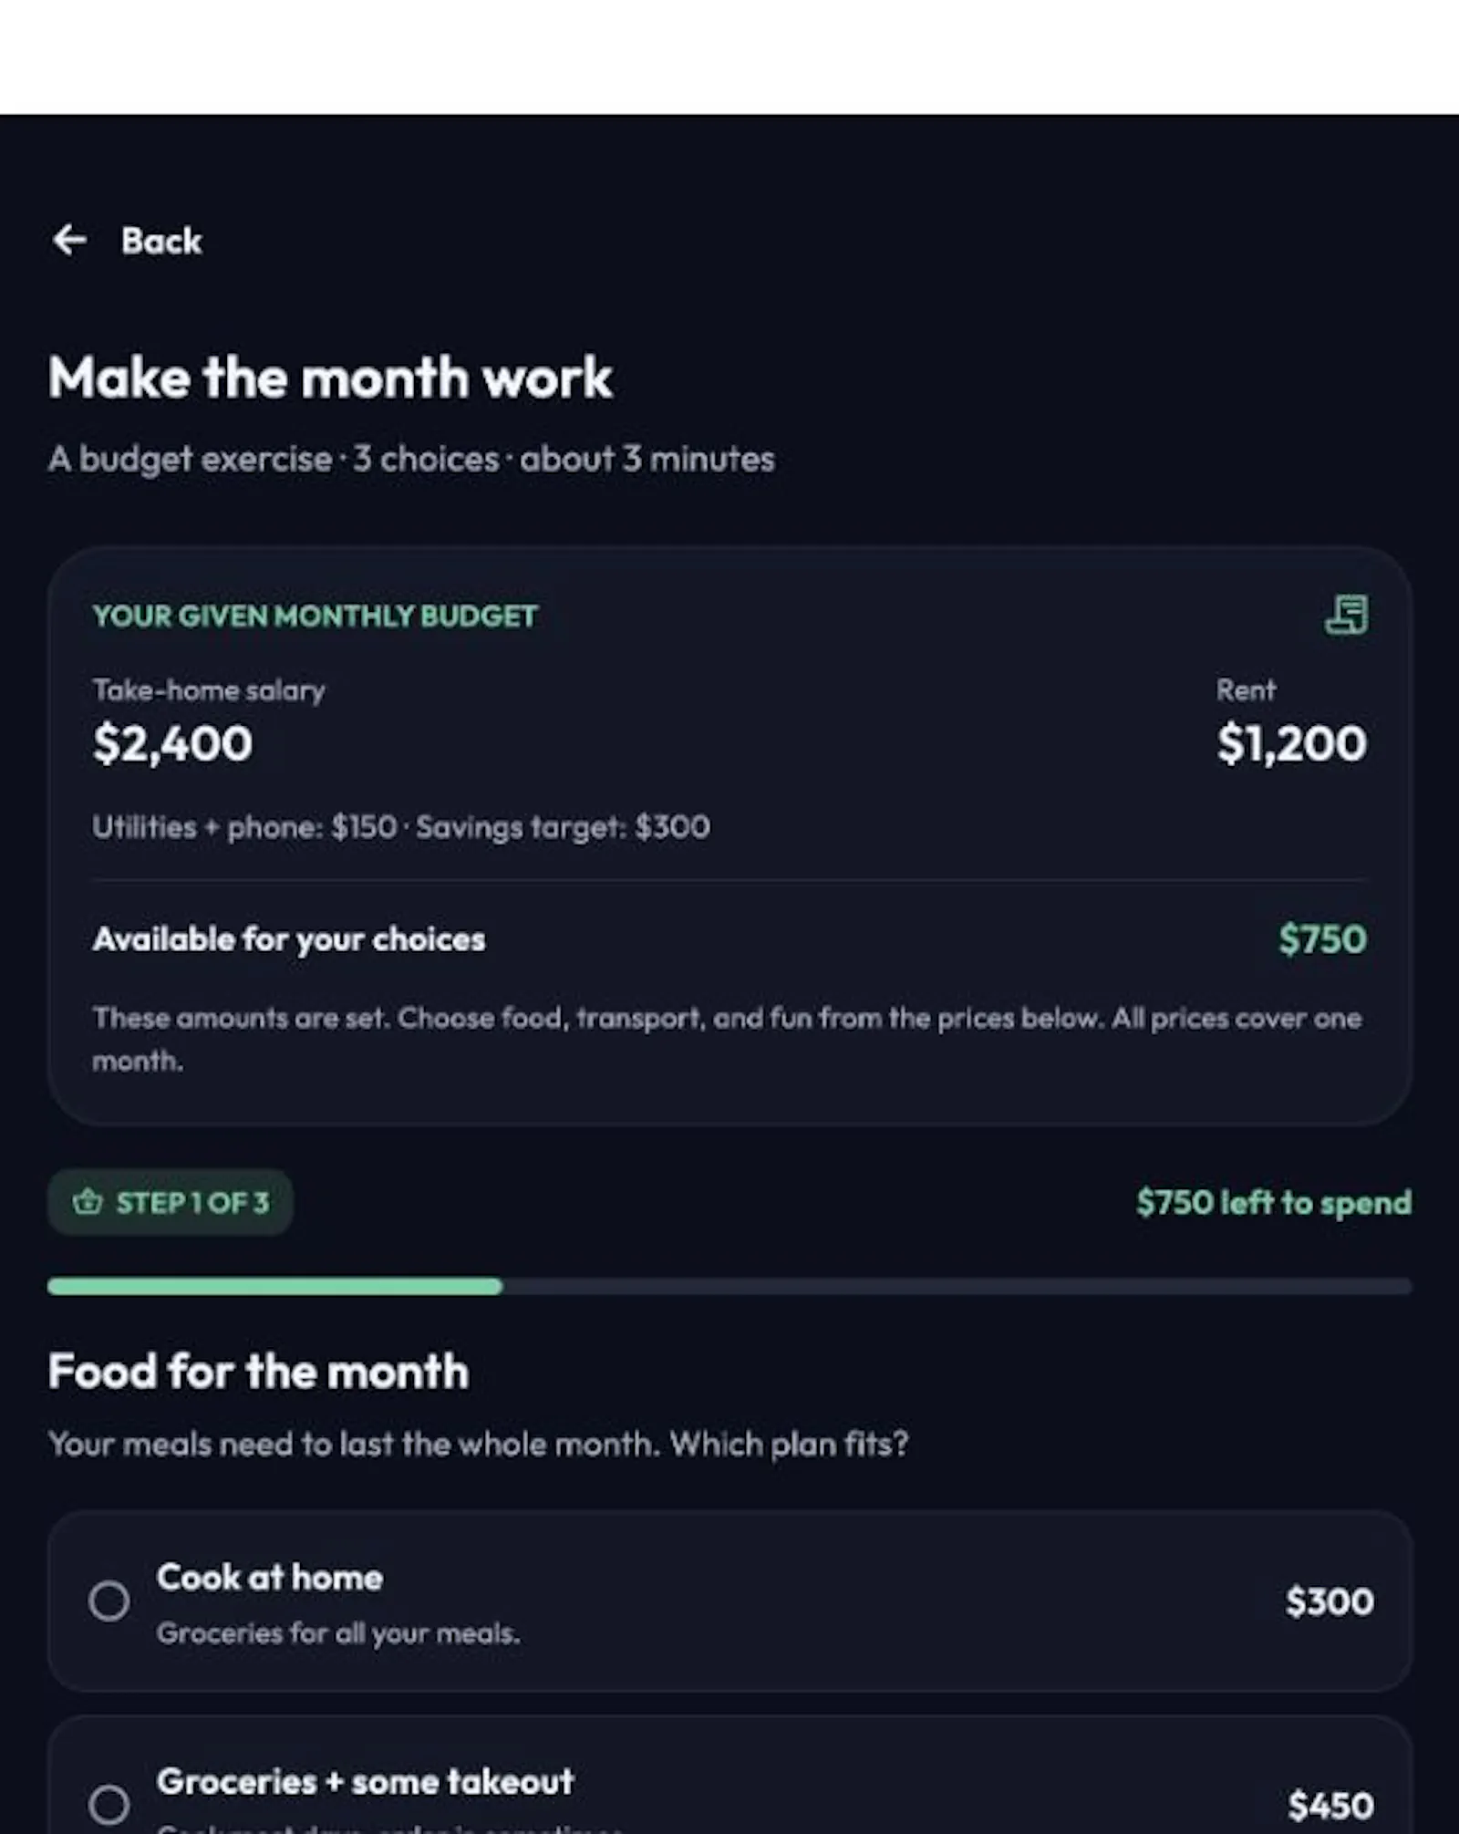Click the $1,200 rent amount
The height and width of the screenshot is (1834, 1459).
pyautogui.click(x=1292, y=743)
